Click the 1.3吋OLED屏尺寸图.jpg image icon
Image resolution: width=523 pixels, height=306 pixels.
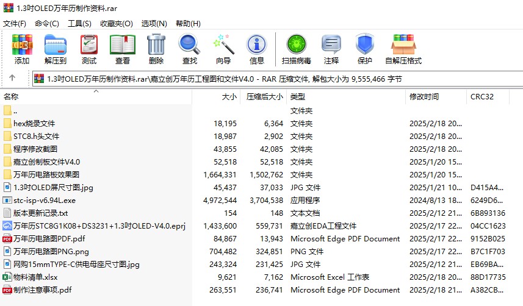pos(7,187)
